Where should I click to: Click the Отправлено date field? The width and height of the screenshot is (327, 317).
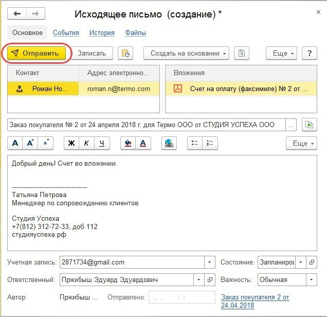(182, 297)
